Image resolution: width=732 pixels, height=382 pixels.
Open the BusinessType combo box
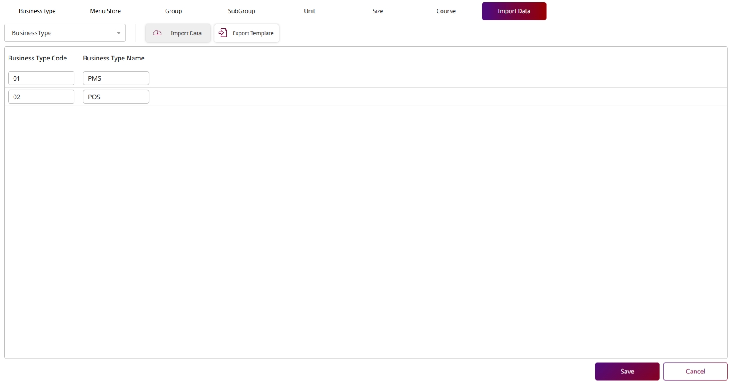pos(61,33)
